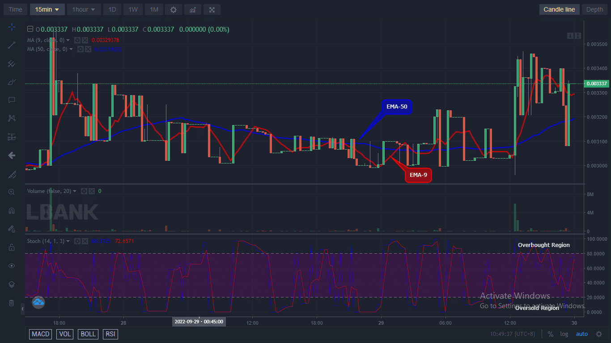Screen dimensions: 611x343
Task: Click the back arrow in the drawing sidebar
Action: point(12,155)
